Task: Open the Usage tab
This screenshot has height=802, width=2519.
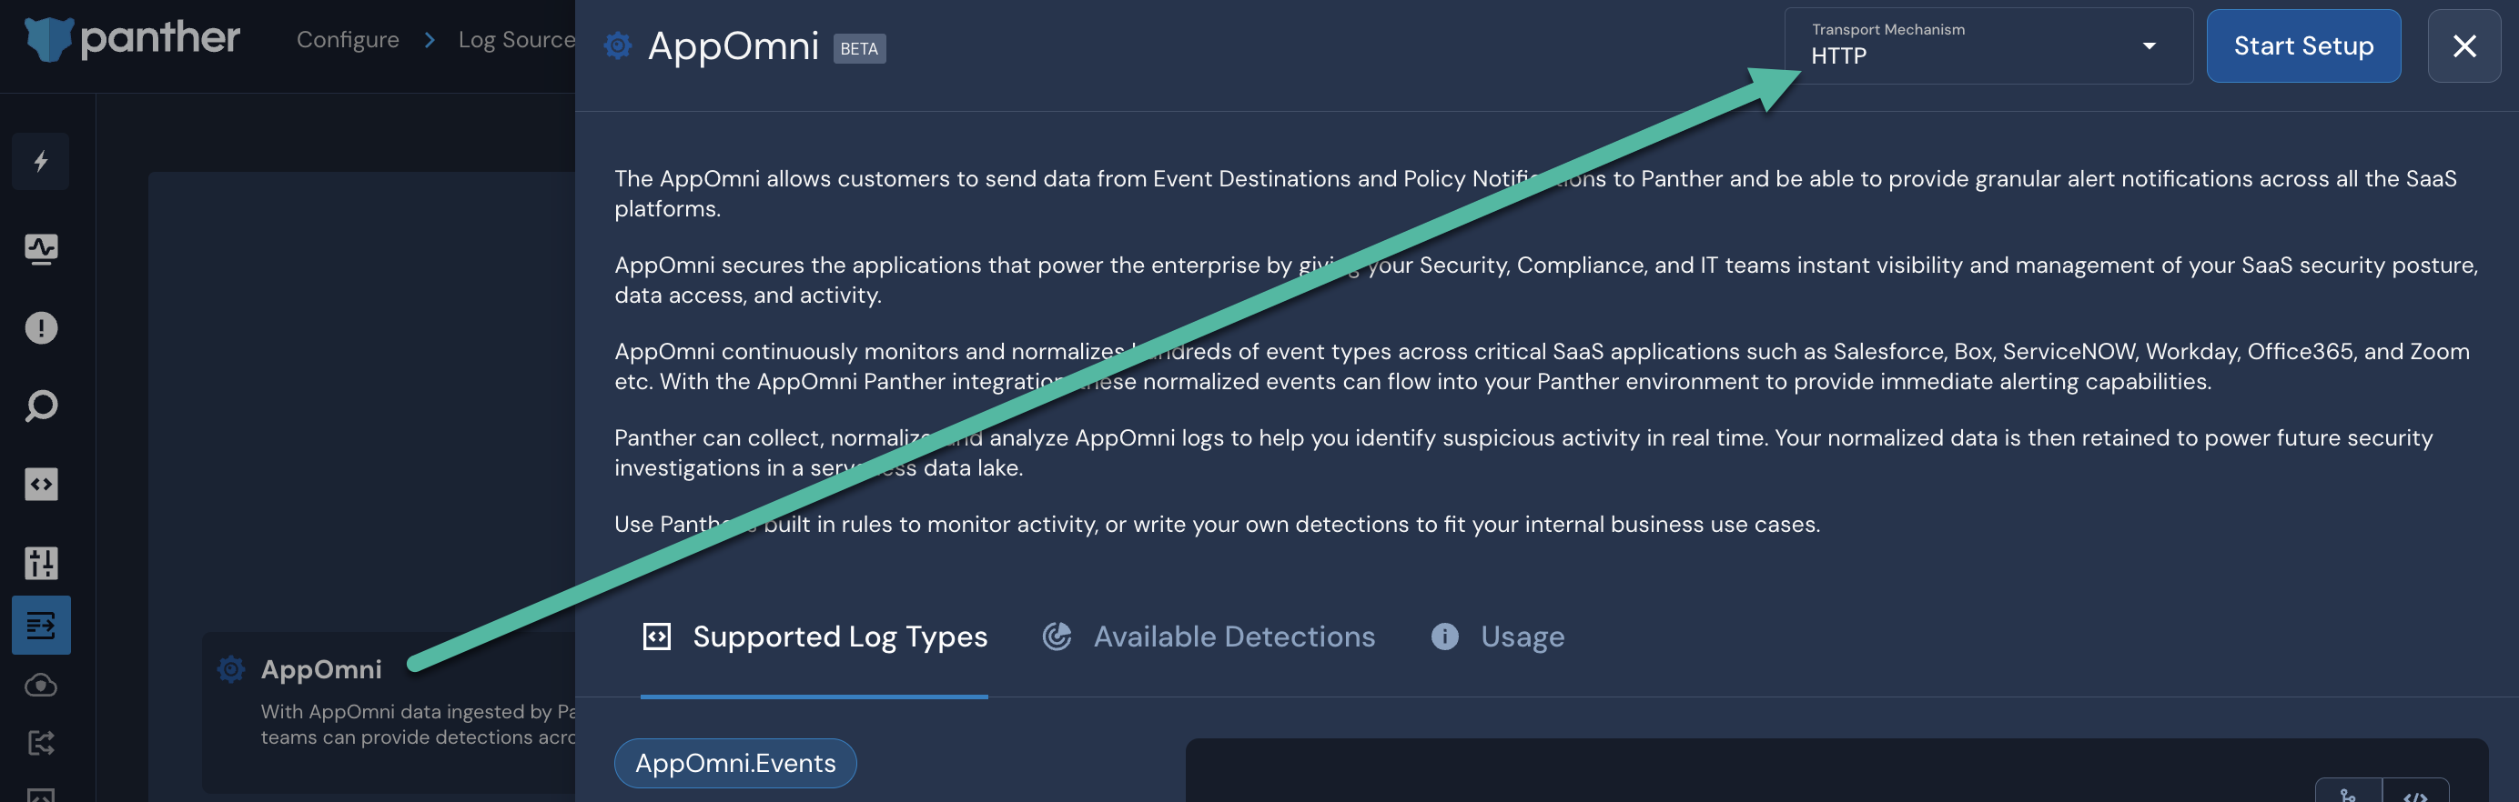Action: click(1522, 636)
